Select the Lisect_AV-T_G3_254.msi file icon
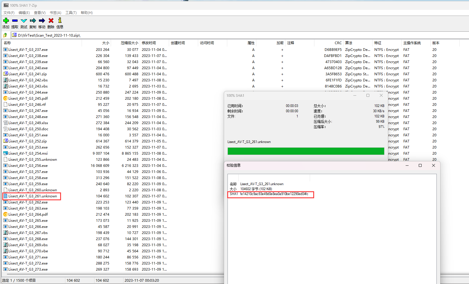 point(6,153)
